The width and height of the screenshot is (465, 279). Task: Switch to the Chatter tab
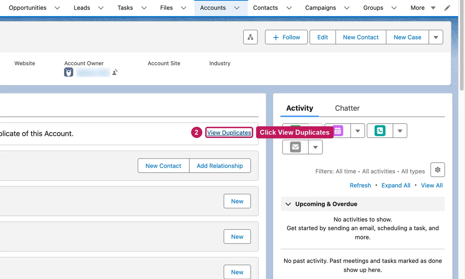pyautogui.click(x=347, y=108)
